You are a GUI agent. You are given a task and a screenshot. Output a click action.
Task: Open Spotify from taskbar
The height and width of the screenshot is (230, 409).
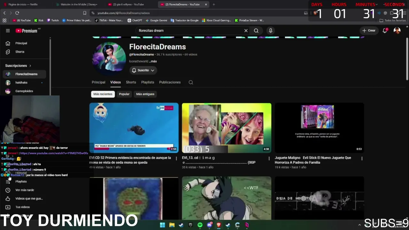pyautogui.click(x=200, y=225)
